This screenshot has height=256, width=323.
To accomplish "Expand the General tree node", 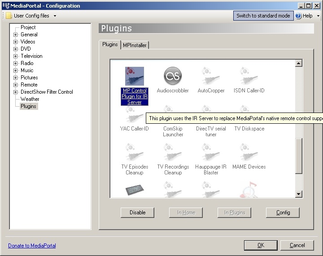I will tap(15, 35).
